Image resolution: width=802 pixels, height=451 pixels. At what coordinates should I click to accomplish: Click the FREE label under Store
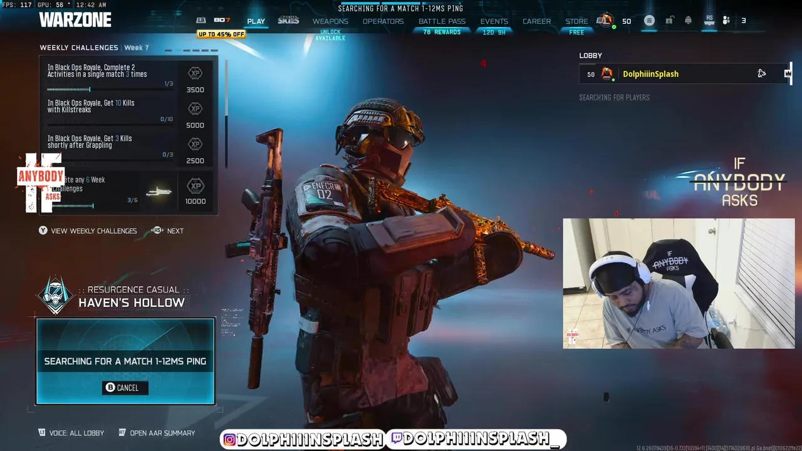coord(576,33)
